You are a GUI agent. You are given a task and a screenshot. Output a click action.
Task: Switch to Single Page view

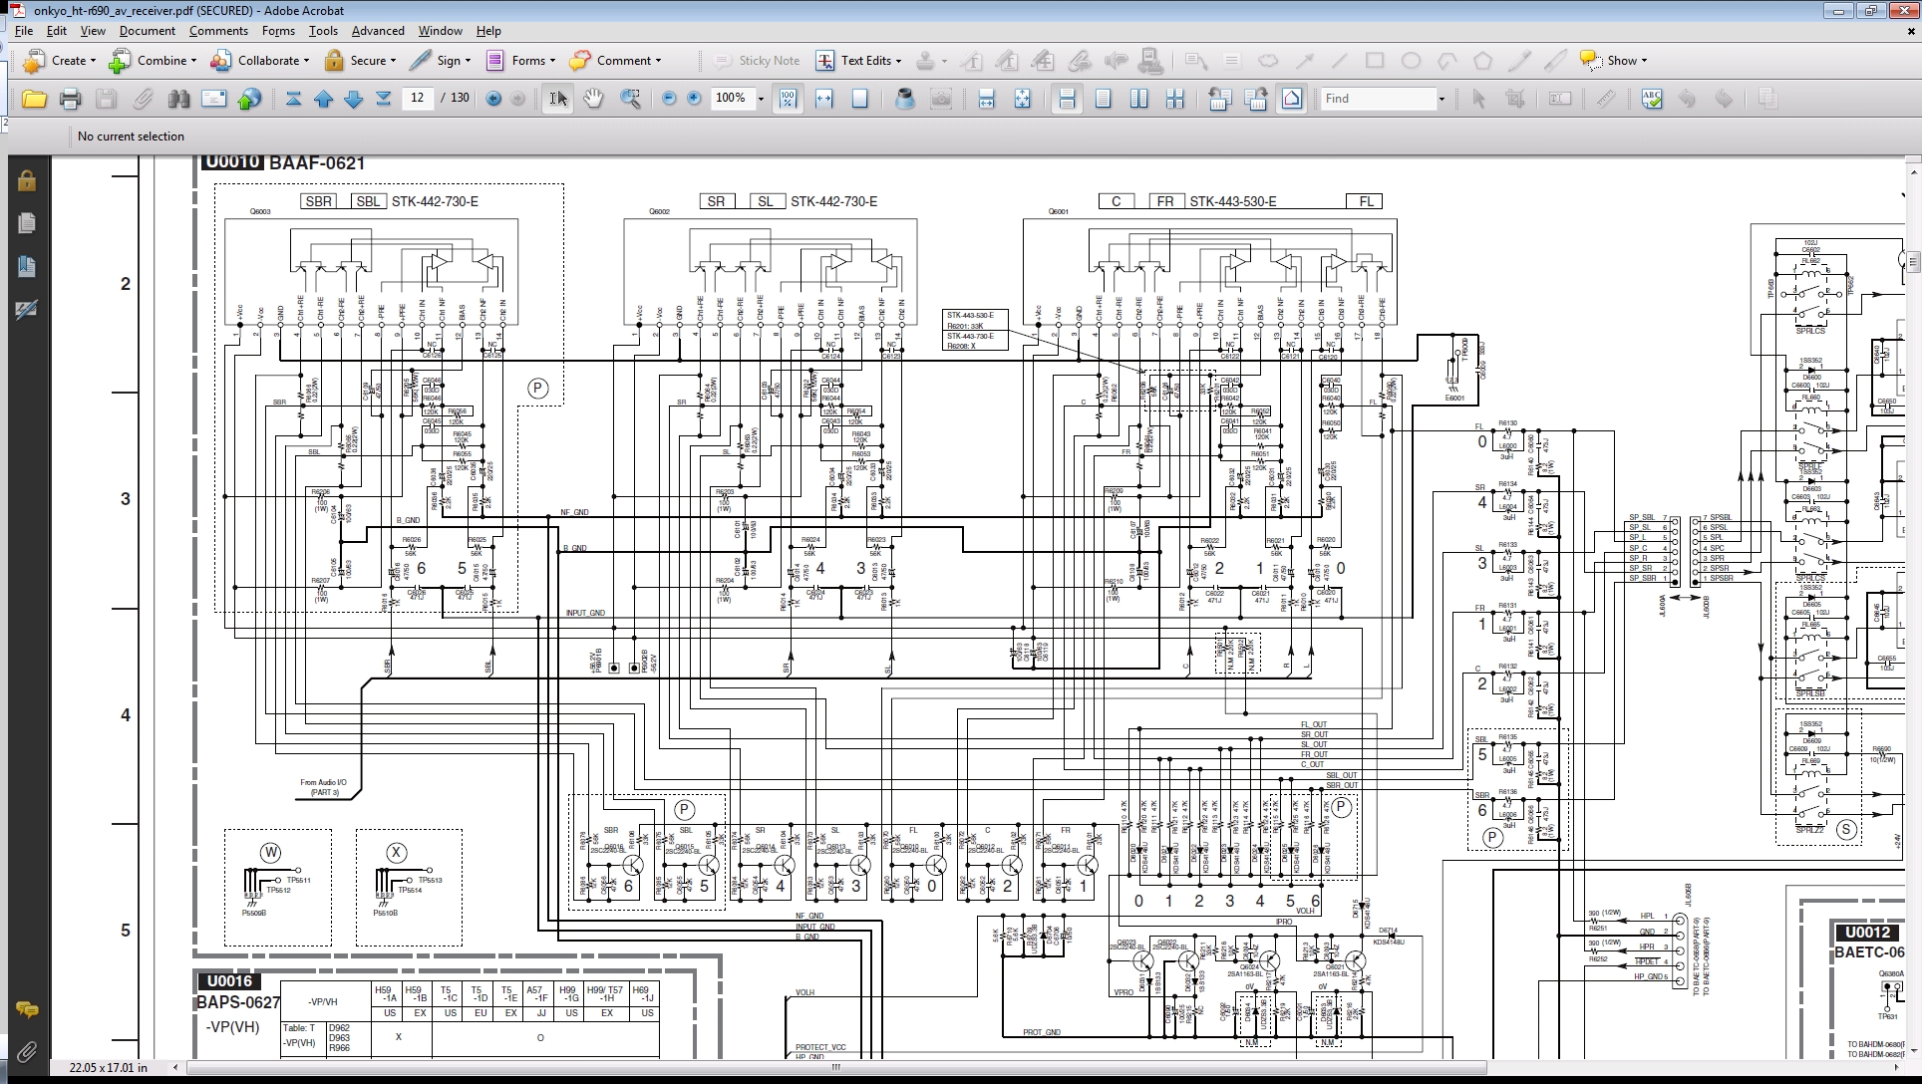(1103, 99)
